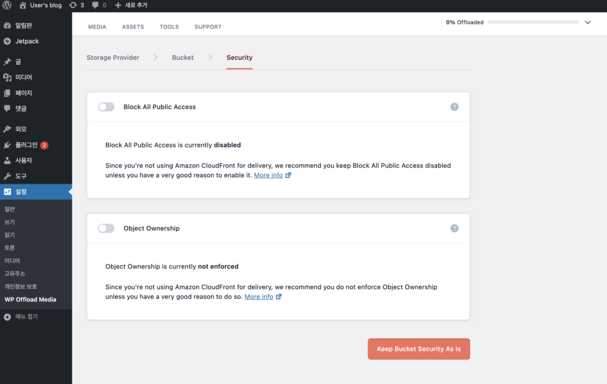Click the WordPress logo icon in admin bar

click(x=7, y=5)
